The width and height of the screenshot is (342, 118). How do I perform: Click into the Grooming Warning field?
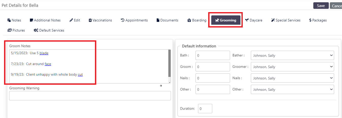[x=90, y=96]
